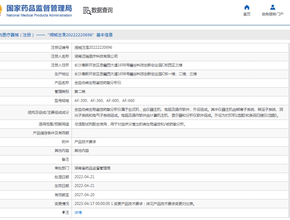This screenshot has width=290, height=220.
Task: Click the 适用范围/预期用途 value text
Action: coord(130,124)
